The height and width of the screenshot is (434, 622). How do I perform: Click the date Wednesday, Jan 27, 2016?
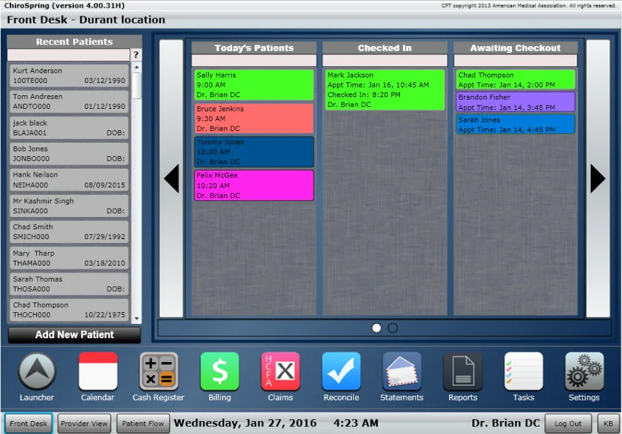(x=245, y=423)
